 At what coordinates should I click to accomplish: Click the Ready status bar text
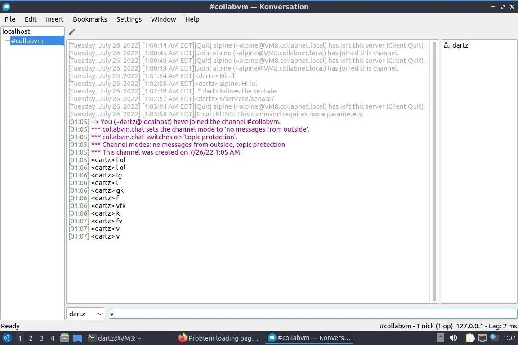tap(10, 326)
